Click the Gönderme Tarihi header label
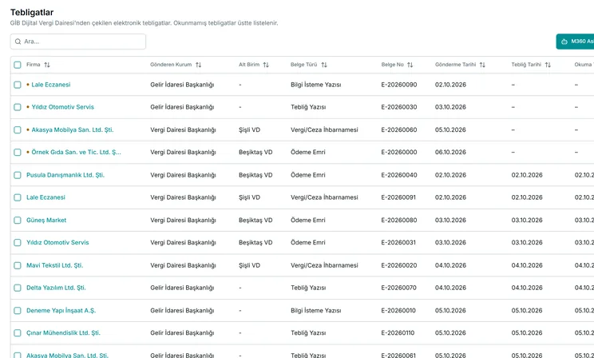This screenshot has width=594, height=358. point(455,65)
